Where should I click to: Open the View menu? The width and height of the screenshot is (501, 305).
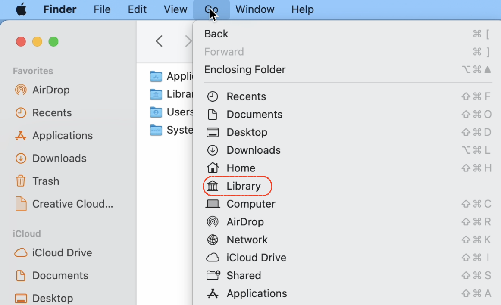pos(175,9)
